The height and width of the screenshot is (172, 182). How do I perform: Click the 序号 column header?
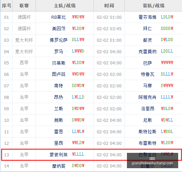7,6
